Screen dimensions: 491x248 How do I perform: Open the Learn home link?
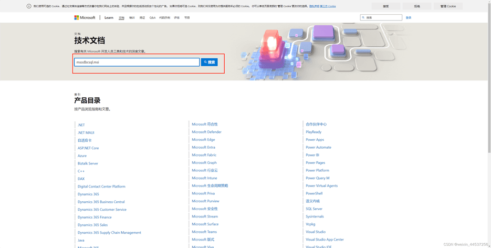pyautogui.click(x=109, y=17)
